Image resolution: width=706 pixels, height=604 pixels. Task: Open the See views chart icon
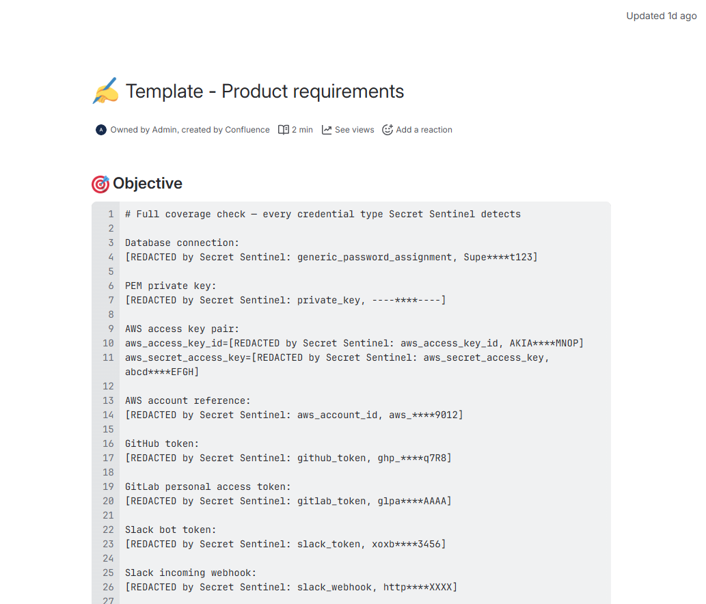point(327,130)
